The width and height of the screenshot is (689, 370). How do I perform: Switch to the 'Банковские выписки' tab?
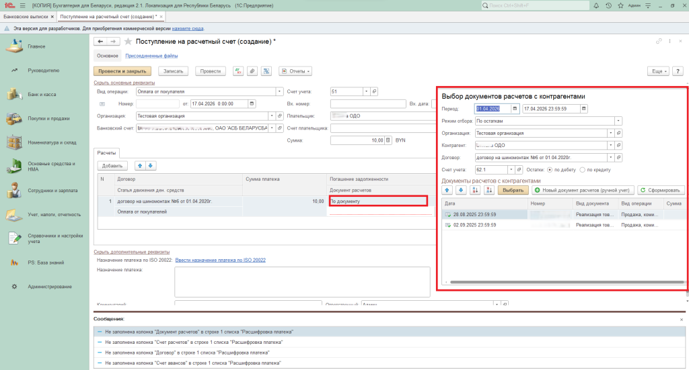pos(26,15)
